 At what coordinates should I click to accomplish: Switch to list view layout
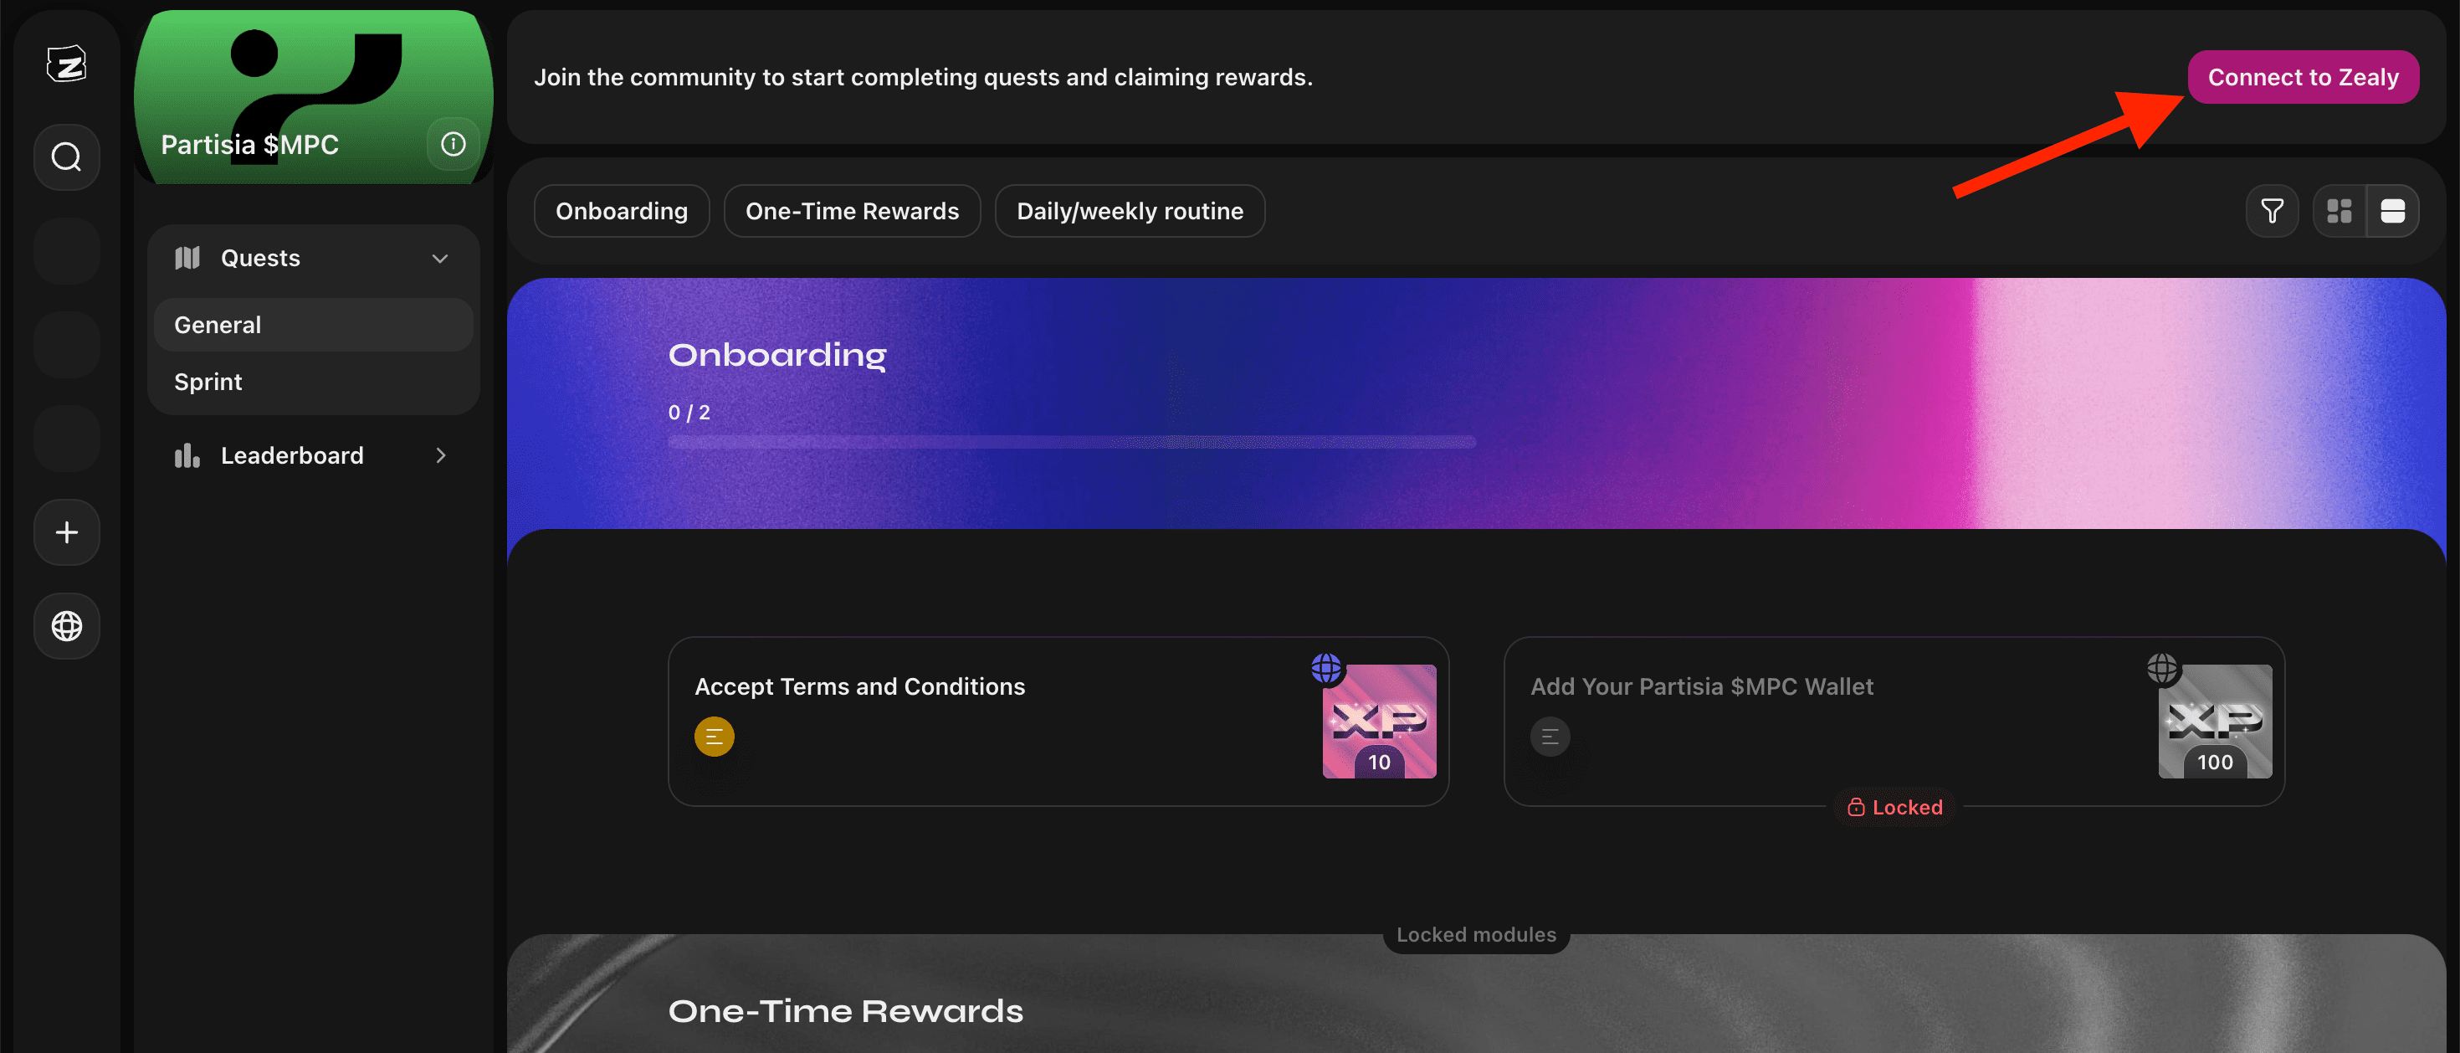coord(2392,211)
